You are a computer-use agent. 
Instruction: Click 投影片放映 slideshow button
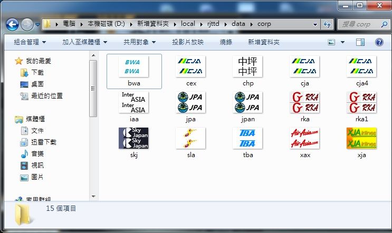188,42
